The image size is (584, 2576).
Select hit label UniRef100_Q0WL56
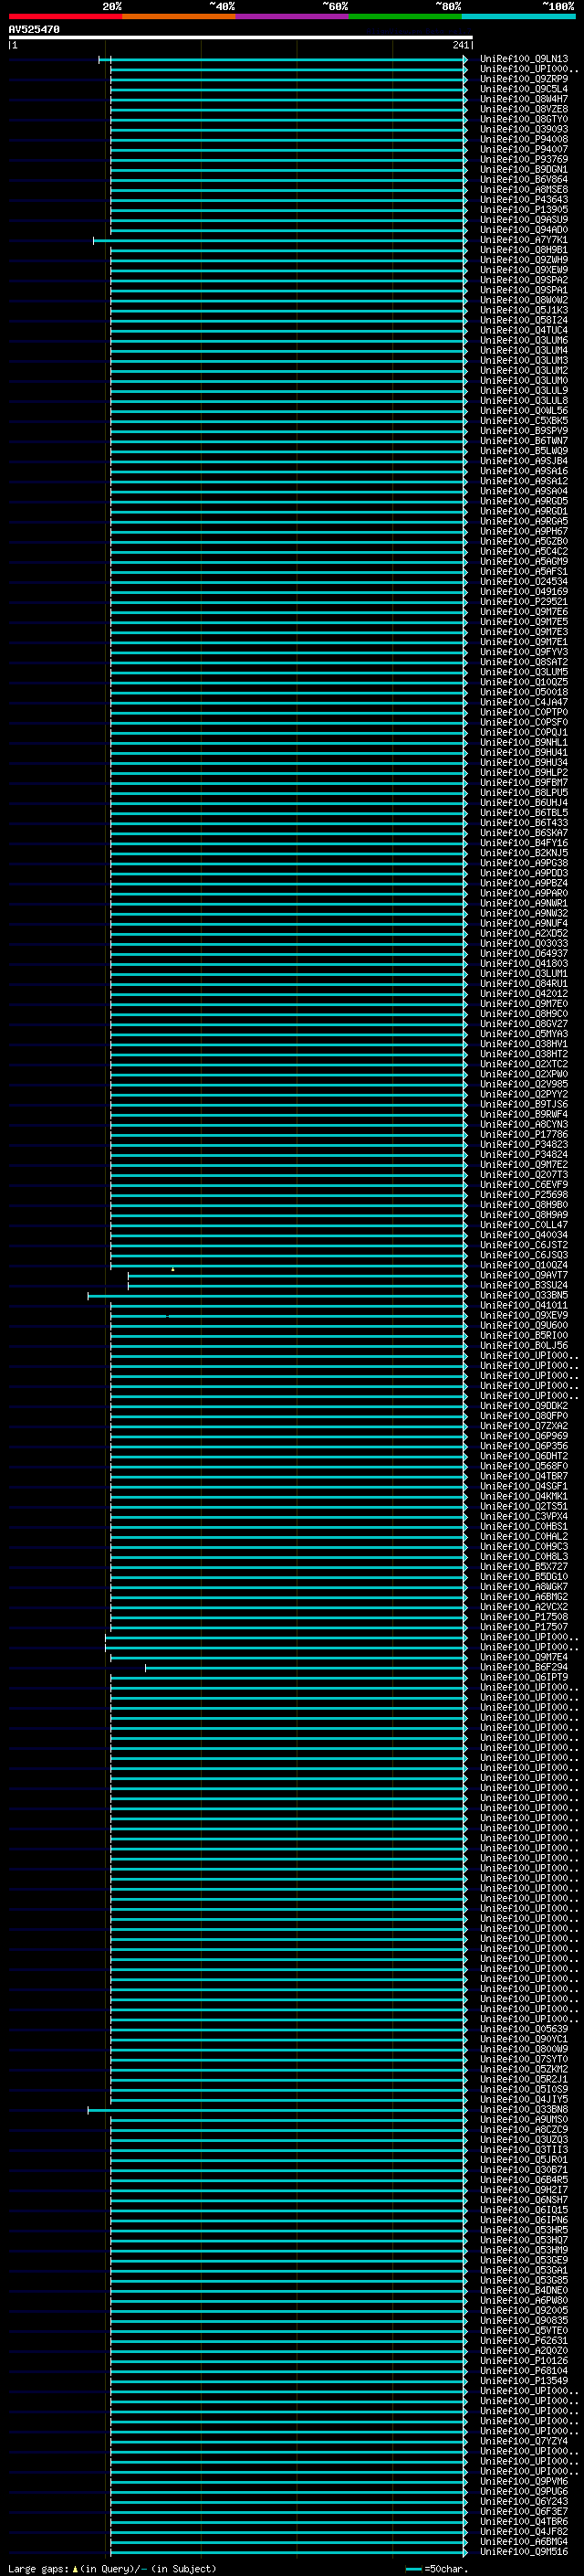pyautogui.click(x=524, y=411)
